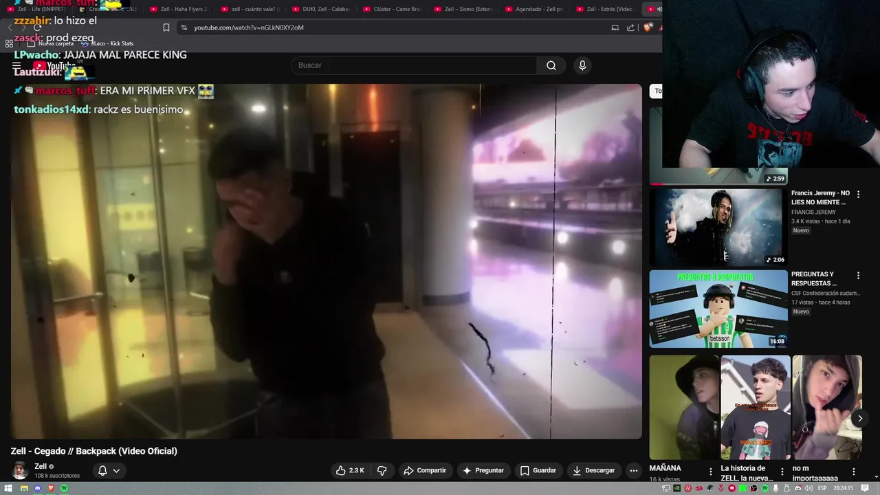
Task: Show next Shorts with the right arrow
Action: pos(859,418)
